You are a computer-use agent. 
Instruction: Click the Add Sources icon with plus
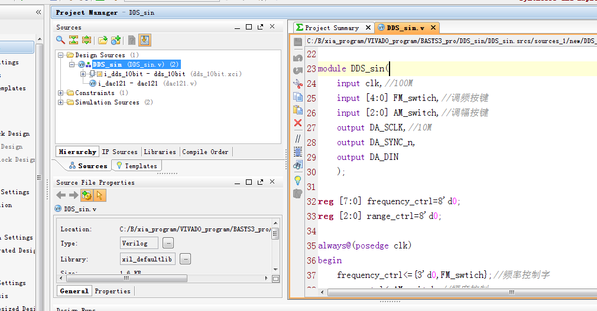[x=116, y=40]
